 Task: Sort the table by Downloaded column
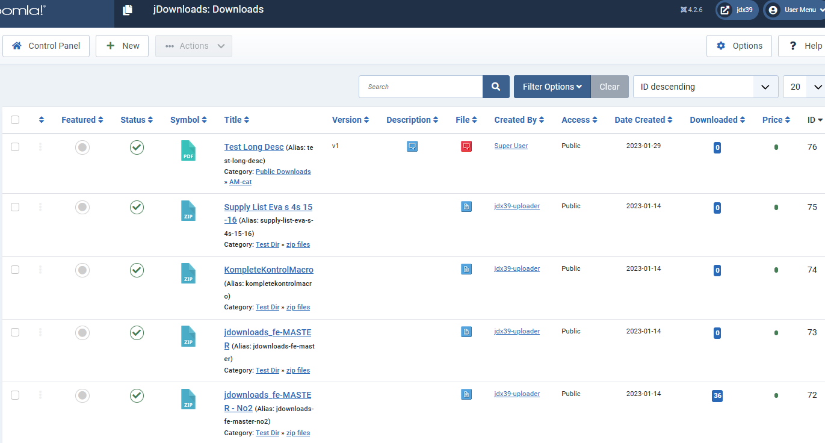click(717, 120)
